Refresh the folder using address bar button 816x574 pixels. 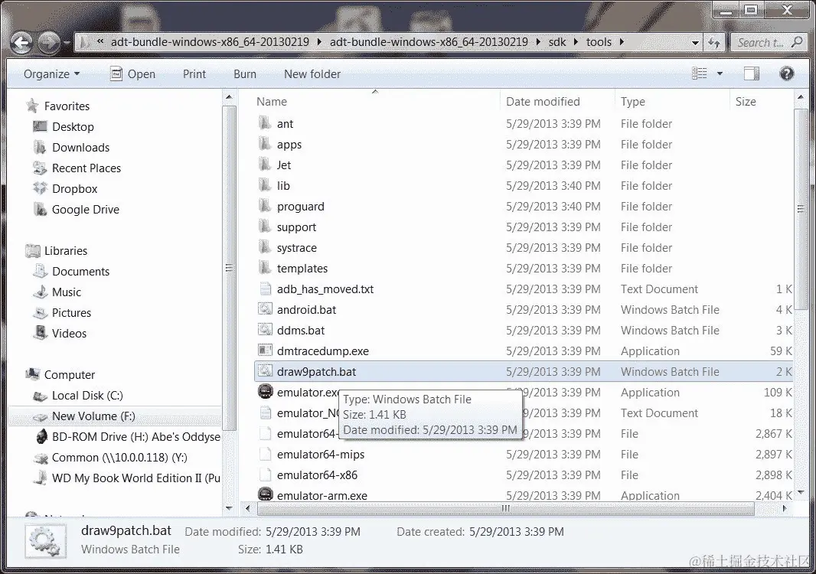pos(714,43)
